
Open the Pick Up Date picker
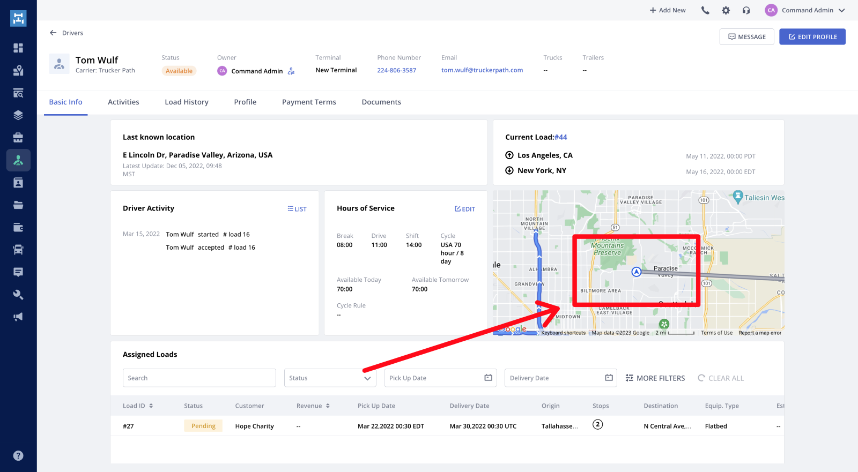[440, 378]
